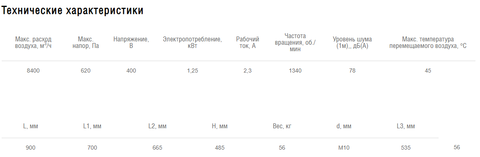
Task: Select the Рабочий ток, А header
Action: pyautogui.click(x=247, y=43)
